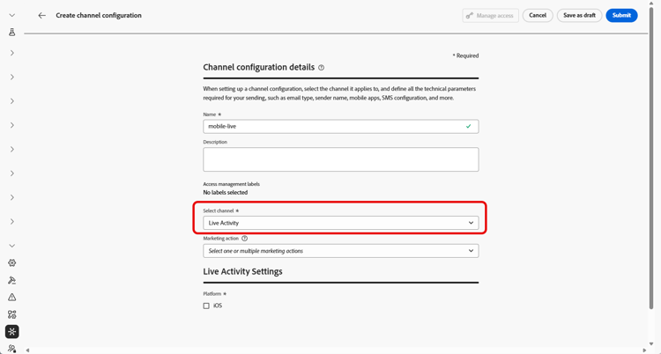Click the Manage access button
The image size is (661, 354).
pos(490,16)
